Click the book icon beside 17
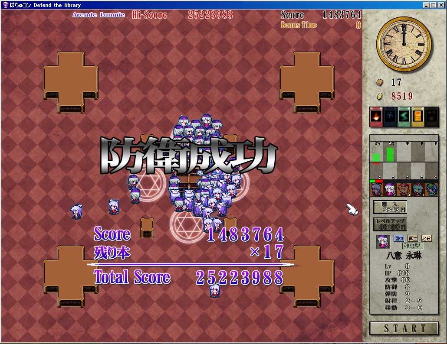The width and height of the screenshot is (447, 344). pos(380,82)
